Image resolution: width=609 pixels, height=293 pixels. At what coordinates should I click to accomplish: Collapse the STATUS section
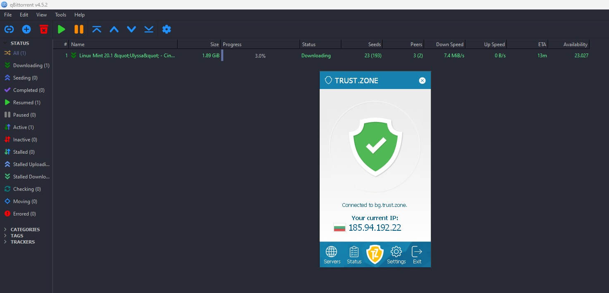coord(5,43)
